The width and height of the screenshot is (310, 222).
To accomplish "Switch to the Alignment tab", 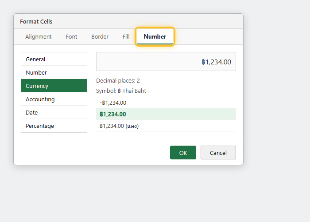I will click(39, 37).
